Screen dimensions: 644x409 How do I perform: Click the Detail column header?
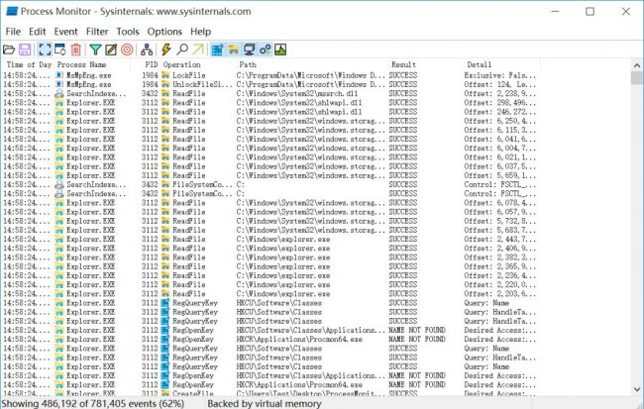[x=502, y=64]
